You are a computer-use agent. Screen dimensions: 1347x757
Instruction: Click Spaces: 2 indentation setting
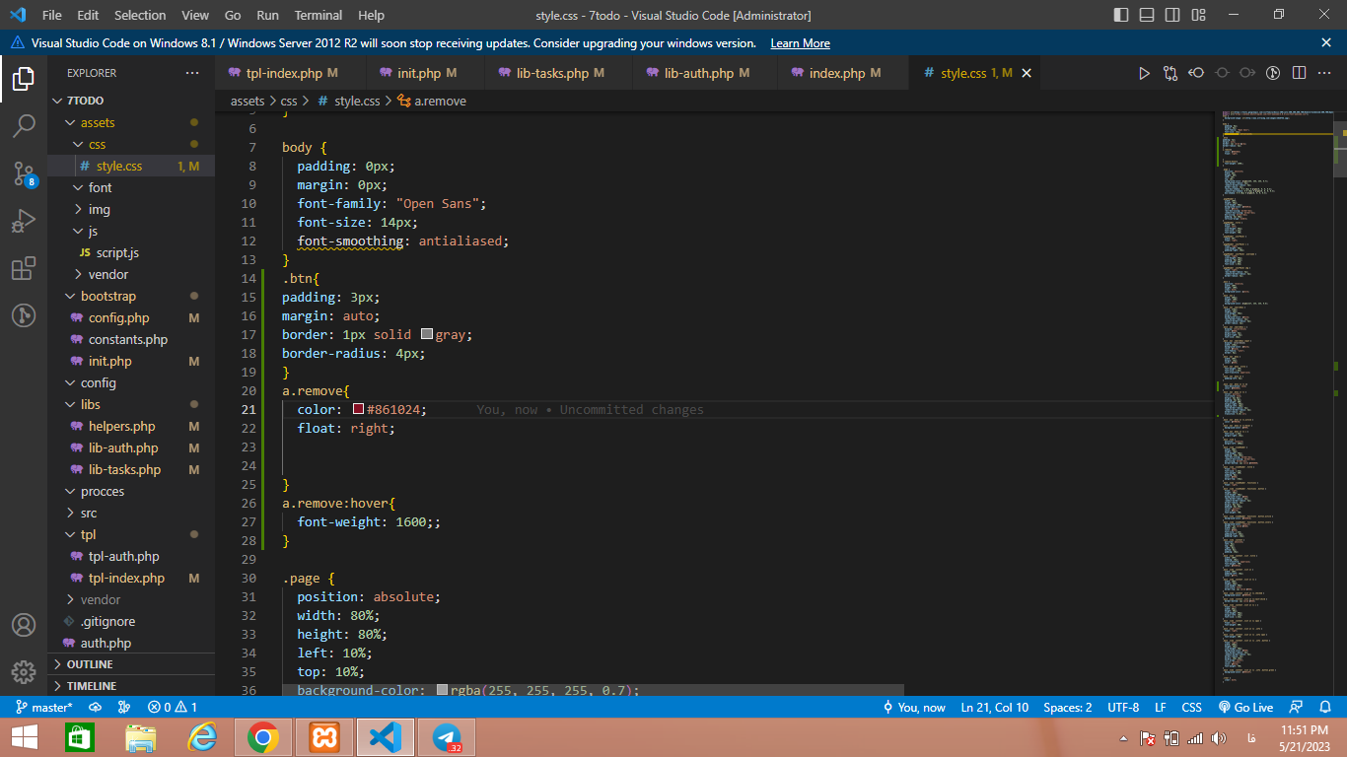pos(1068,708)
